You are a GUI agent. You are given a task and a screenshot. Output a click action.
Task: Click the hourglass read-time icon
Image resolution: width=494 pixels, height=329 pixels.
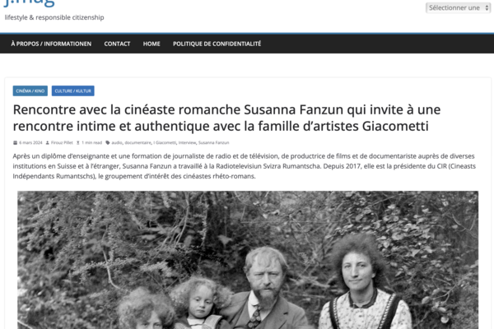tap(78, 142)
